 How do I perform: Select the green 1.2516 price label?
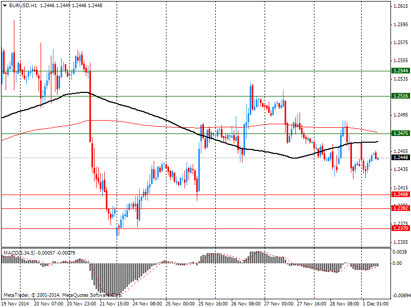click(401, 96)
